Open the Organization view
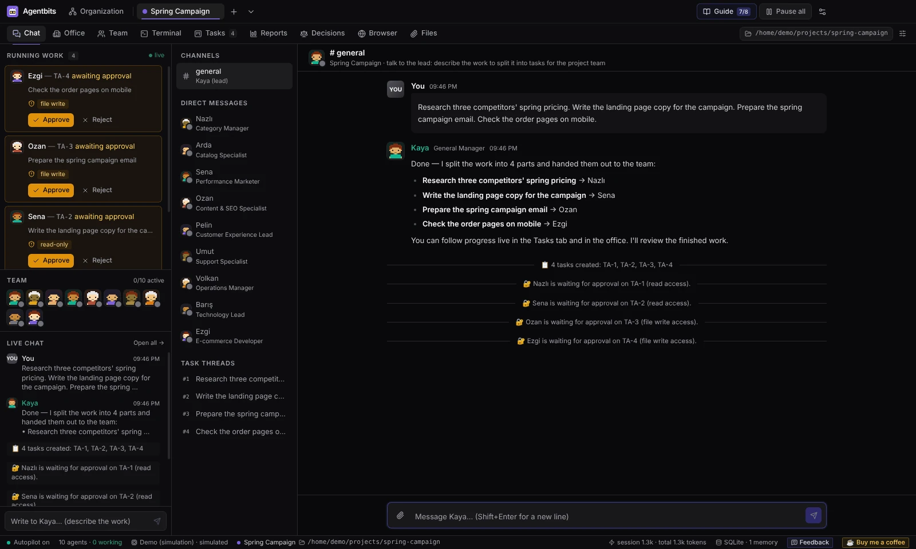Viewport: 916px width, 549px height. (96, 11)
